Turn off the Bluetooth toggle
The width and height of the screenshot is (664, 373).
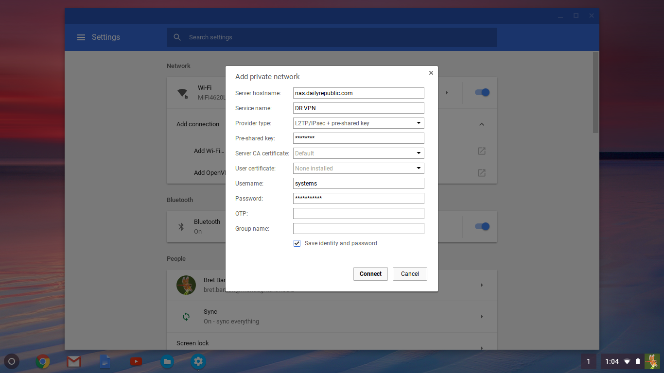pyautogui.click(x=482, y=226)
